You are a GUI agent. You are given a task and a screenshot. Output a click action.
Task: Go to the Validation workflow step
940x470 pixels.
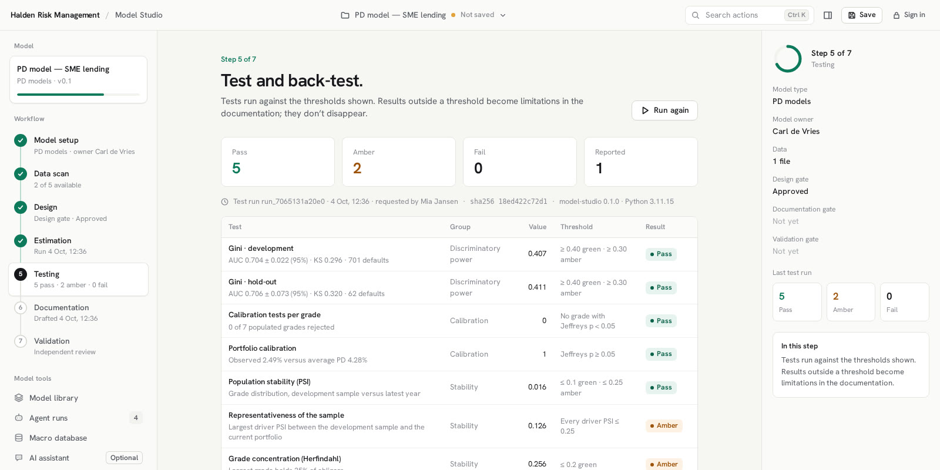78,347
